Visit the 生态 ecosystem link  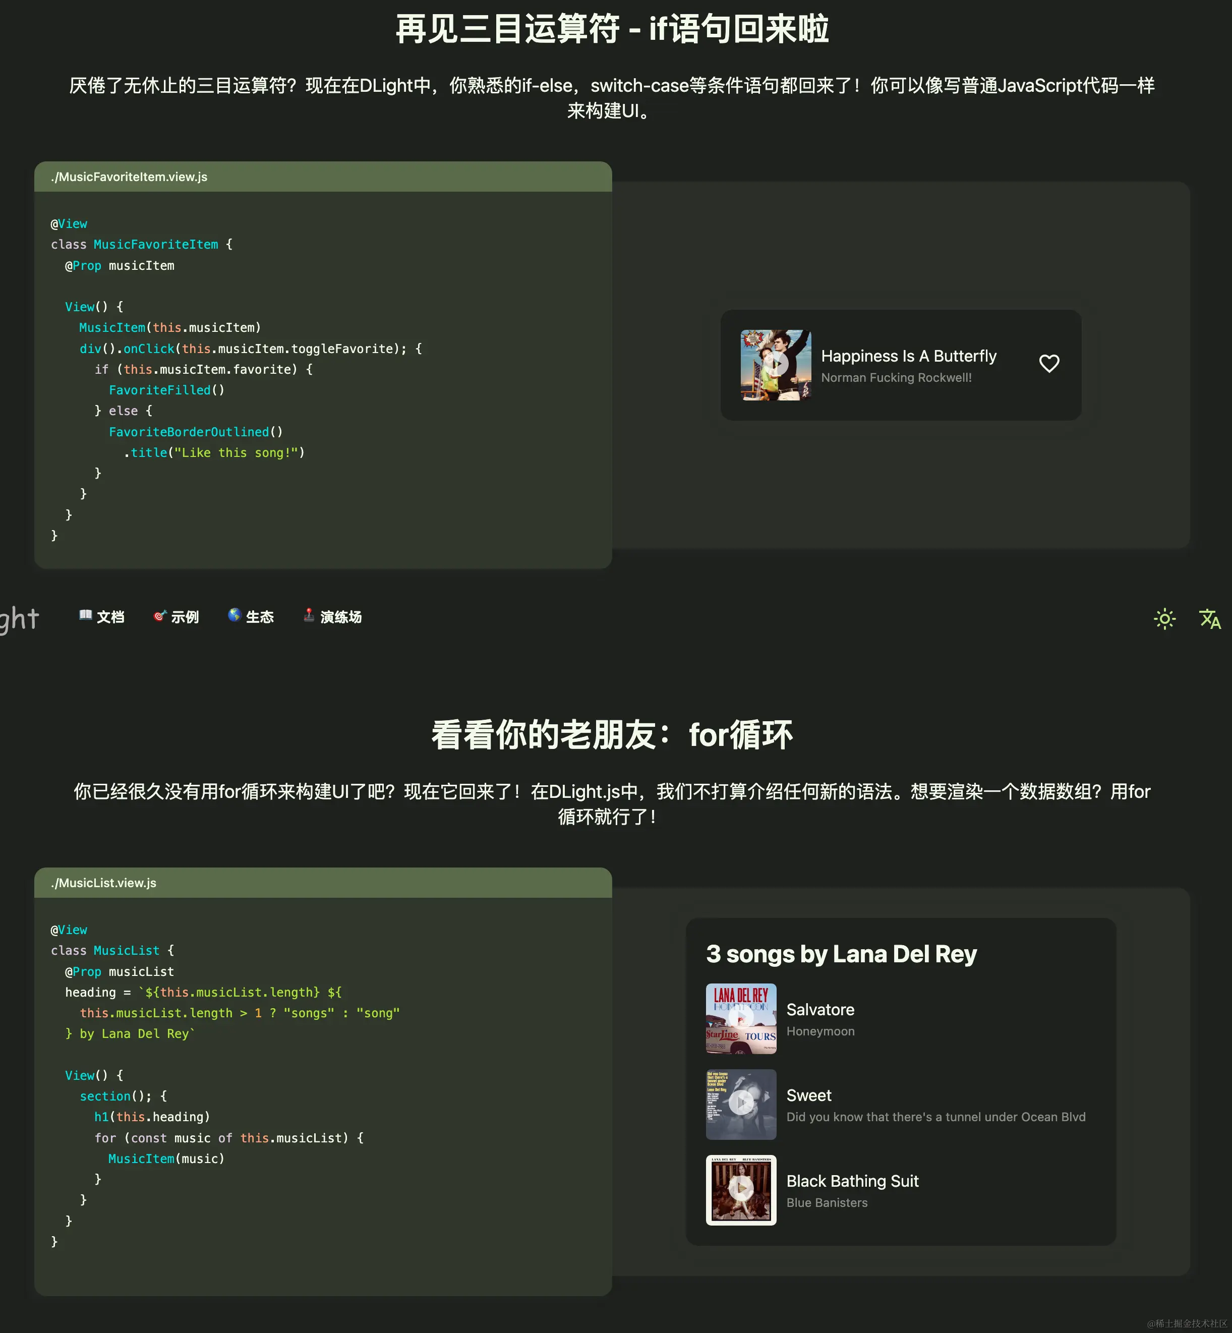click(260, 617)
